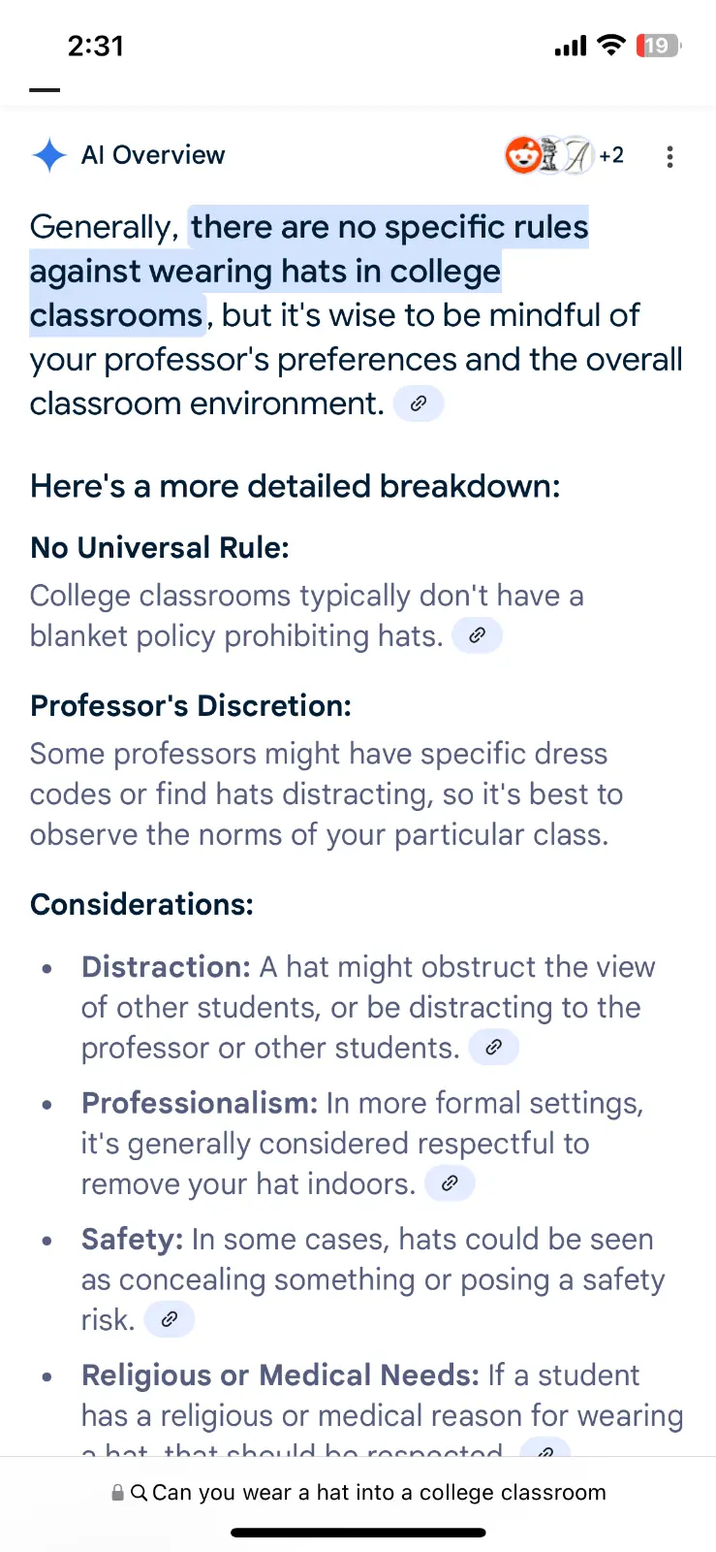Tap the home indicator bar at bottom
Image resolution: width=716 pixels, height=1552 pixels.
358,1533
